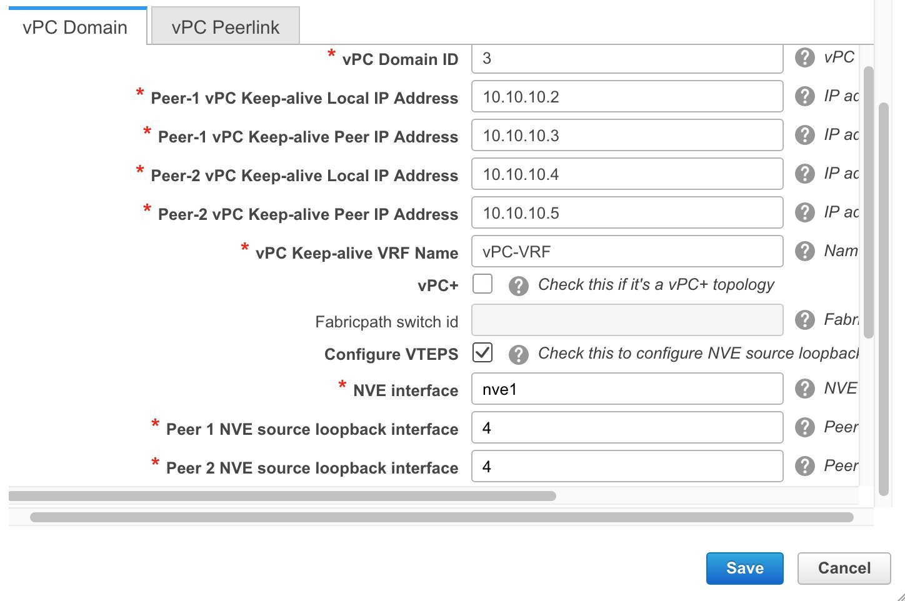Viewport: 905px width, 601px height.
Task: Select the vPC Domain tab
Action: coord(75,27)
